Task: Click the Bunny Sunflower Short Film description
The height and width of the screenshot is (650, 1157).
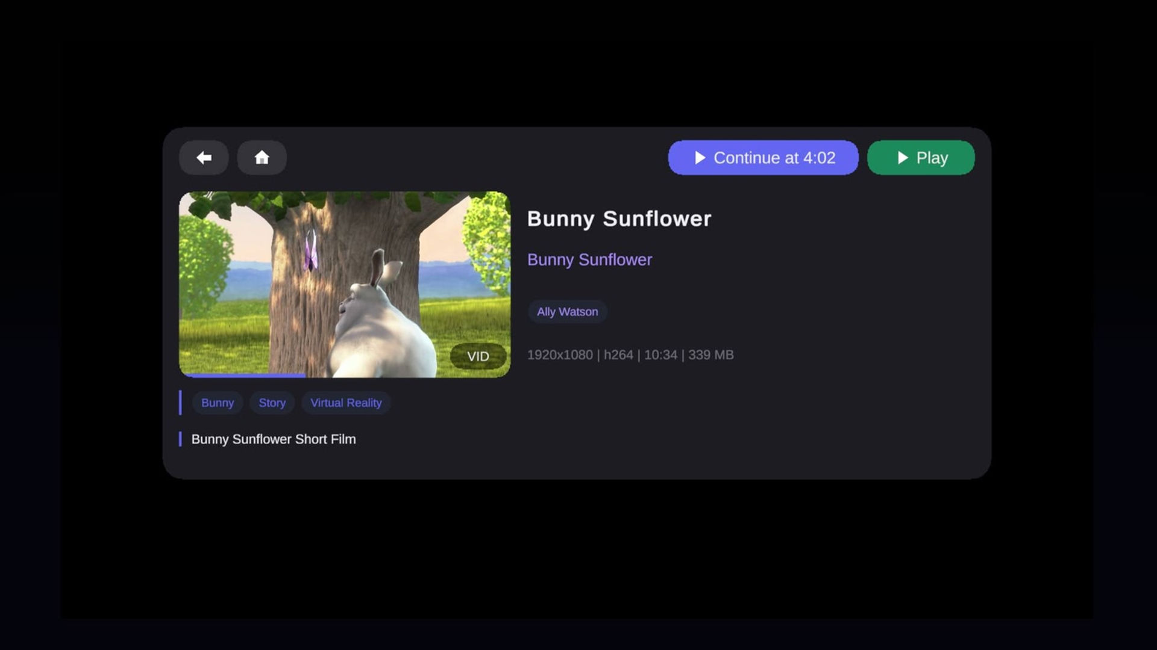Action: [x=274, y=439]
